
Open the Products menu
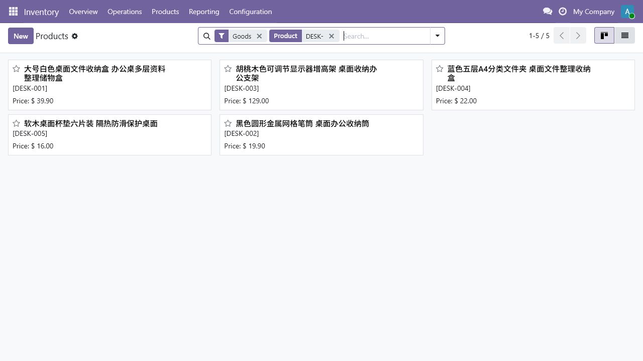click(165, 12)
